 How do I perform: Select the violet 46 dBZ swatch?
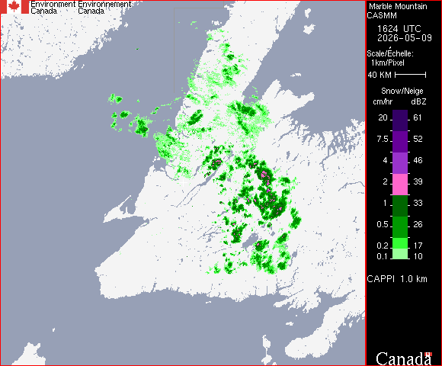point(400,163)
